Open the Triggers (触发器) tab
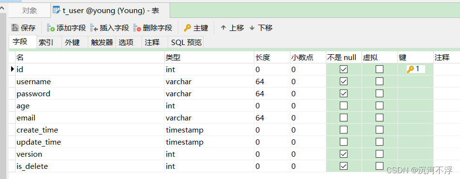Image resolution: width=460 pixels, height=179 pixels. click(x=102, y=43)
